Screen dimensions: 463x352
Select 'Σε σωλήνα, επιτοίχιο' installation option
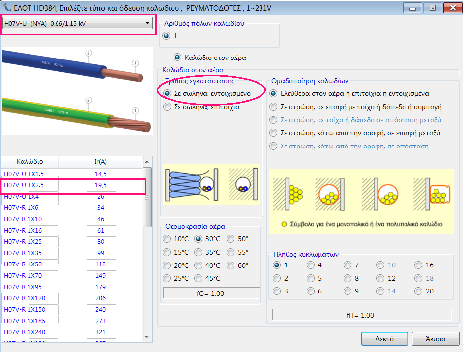coord(168,107)
